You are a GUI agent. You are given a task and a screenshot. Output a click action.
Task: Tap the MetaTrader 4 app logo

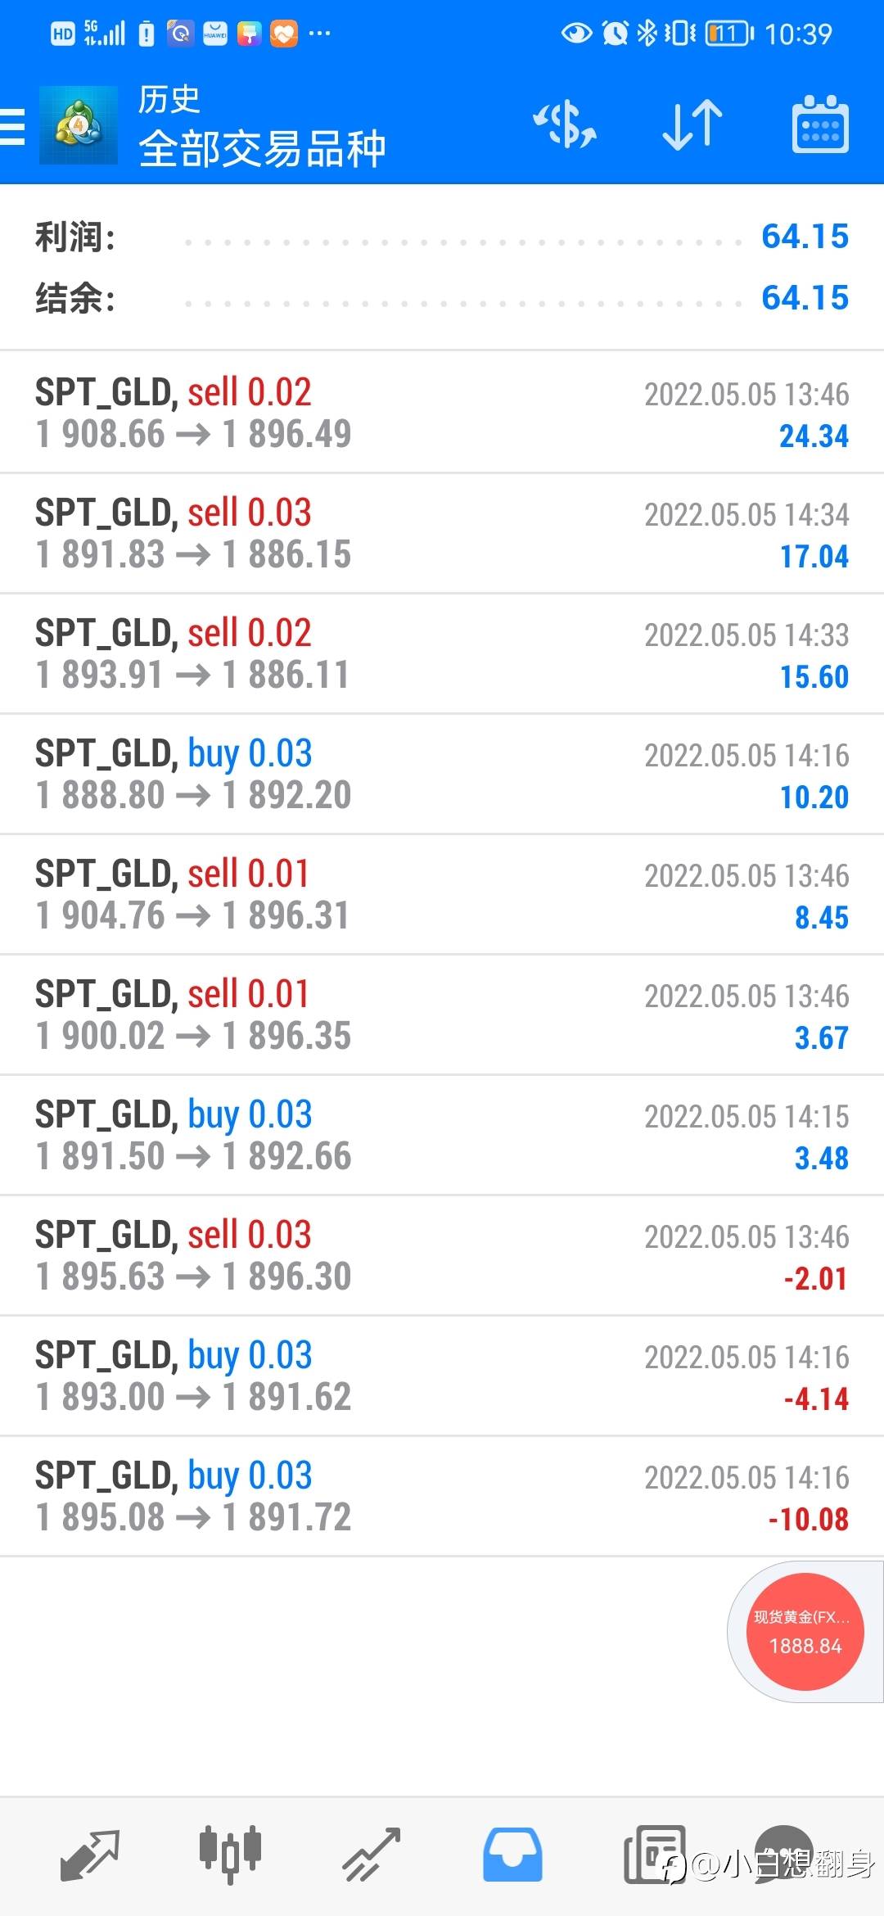point(79,125)
